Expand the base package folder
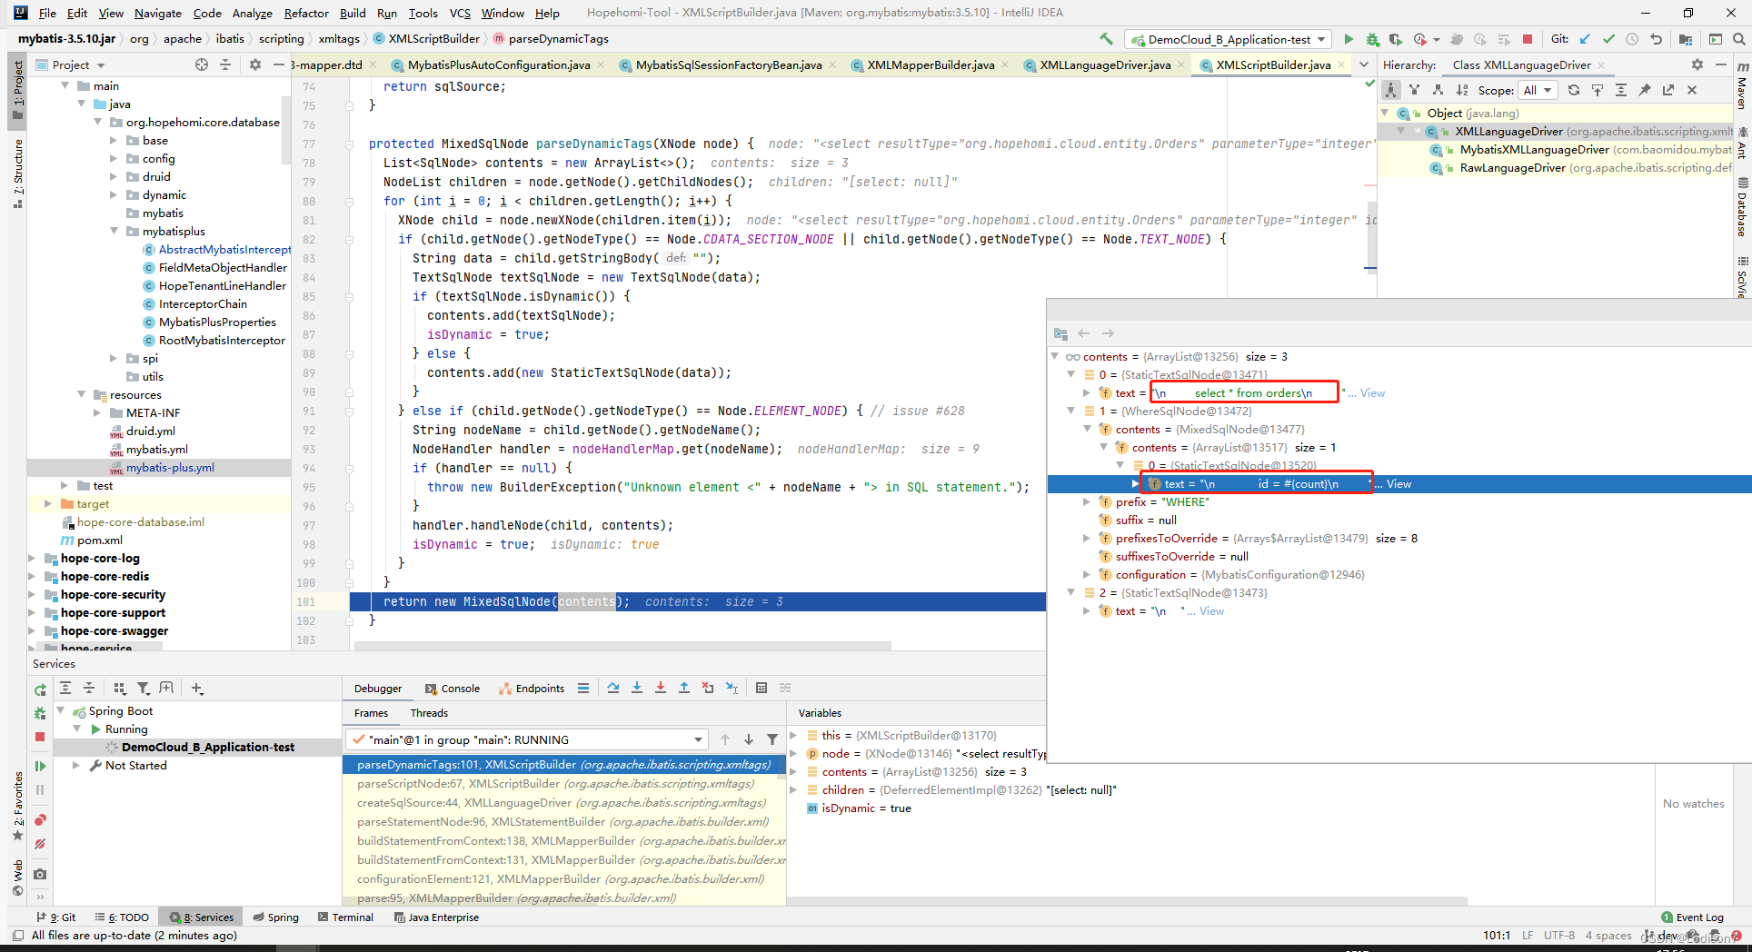 click(x=114, y=141)
